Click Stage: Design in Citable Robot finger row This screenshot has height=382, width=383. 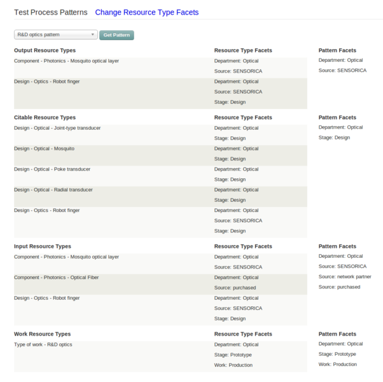(x=230, y=231)
